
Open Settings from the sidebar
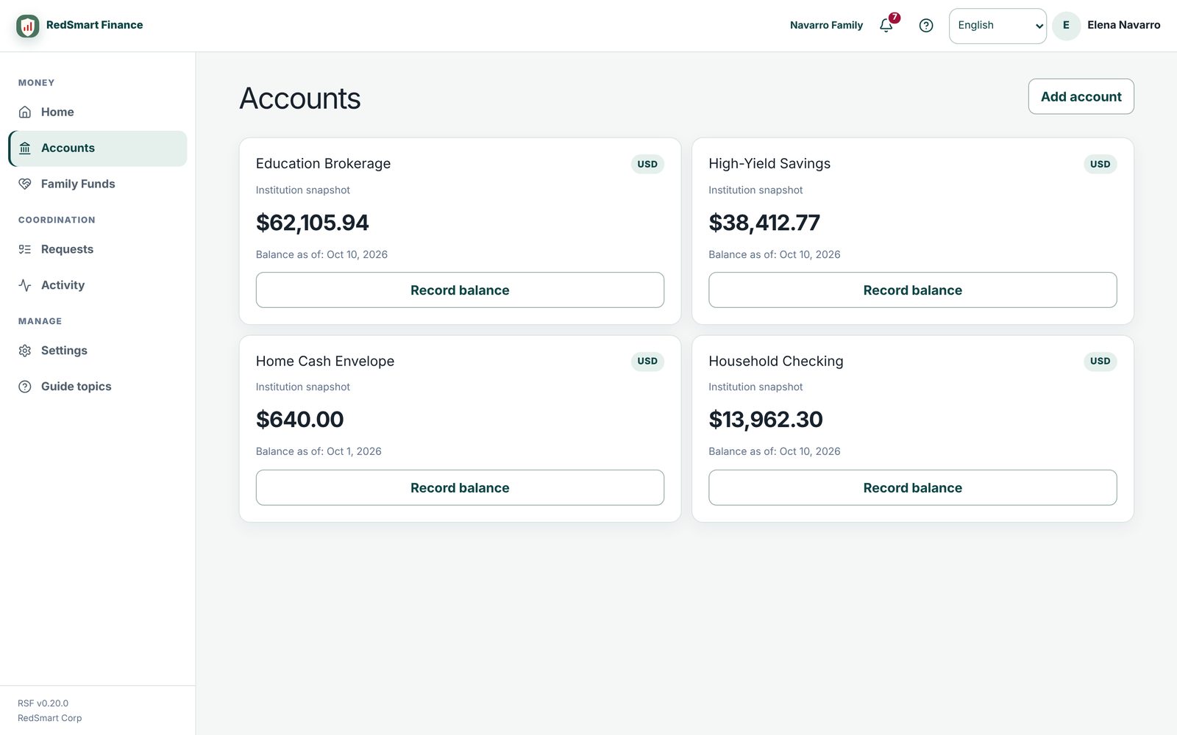[x=98, y=351]
